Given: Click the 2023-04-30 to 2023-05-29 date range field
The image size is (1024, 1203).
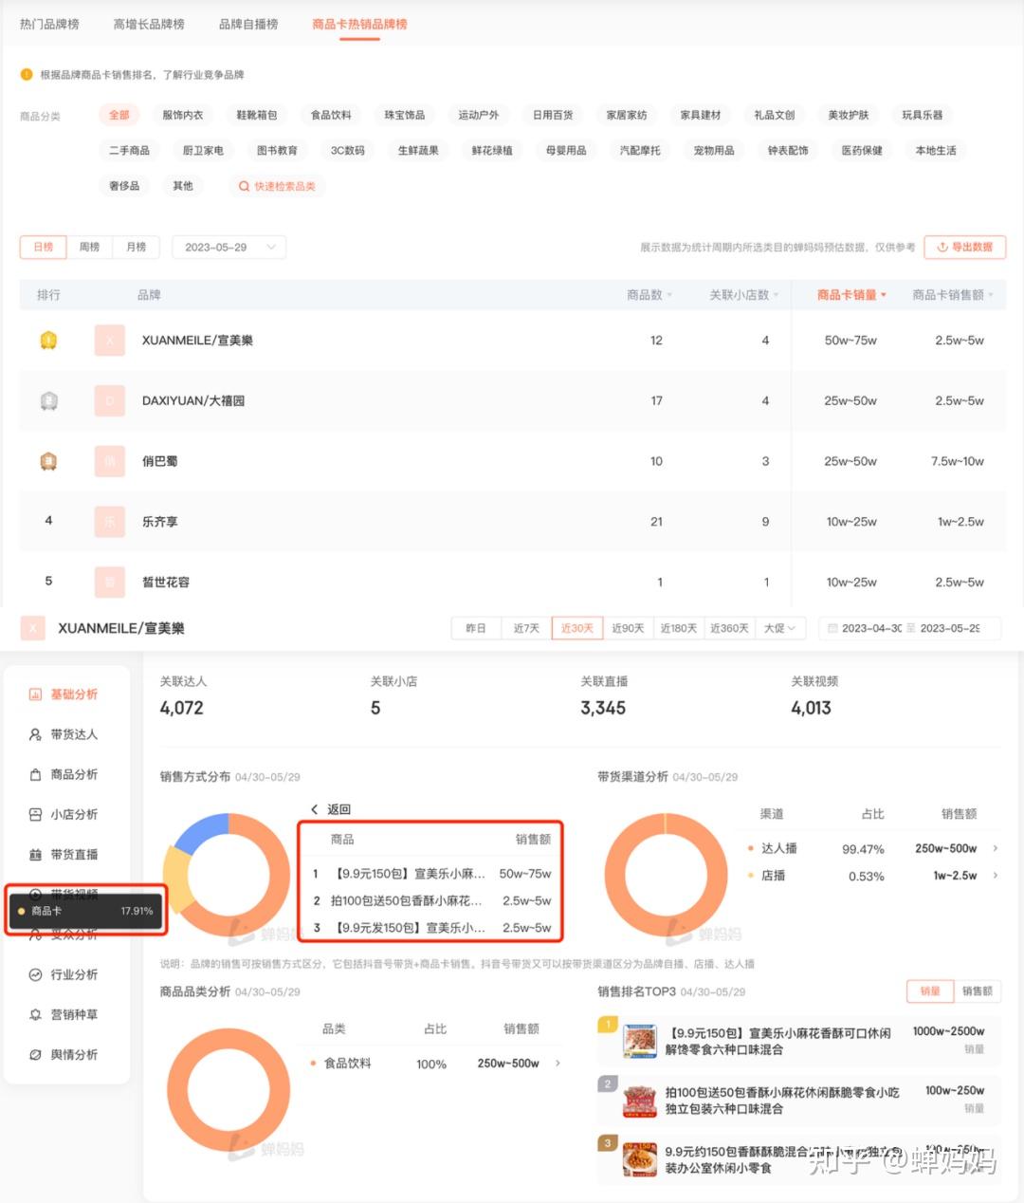Looking at the screenshot, I should pos(909,628).
